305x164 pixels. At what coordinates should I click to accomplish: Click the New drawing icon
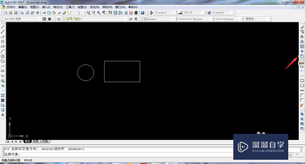(x=5, y=12)
